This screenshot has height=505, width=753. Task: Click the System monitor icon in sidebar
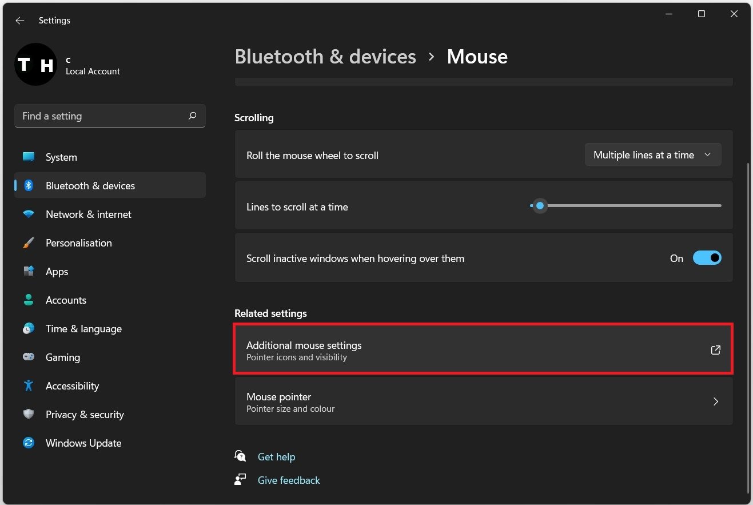coord(29,157)
